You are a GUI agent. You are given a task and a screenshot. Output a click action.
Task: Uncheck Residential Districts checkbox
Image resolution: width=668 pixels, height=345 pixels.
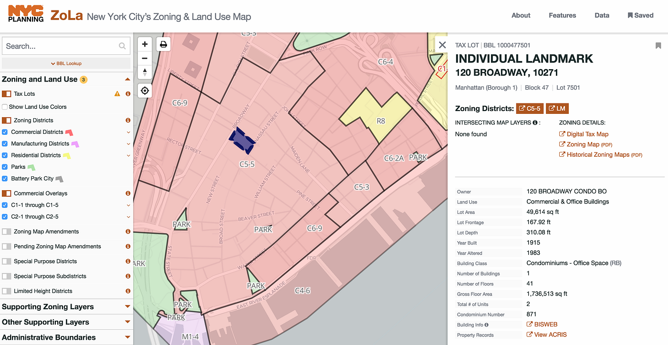click(5, 155)
